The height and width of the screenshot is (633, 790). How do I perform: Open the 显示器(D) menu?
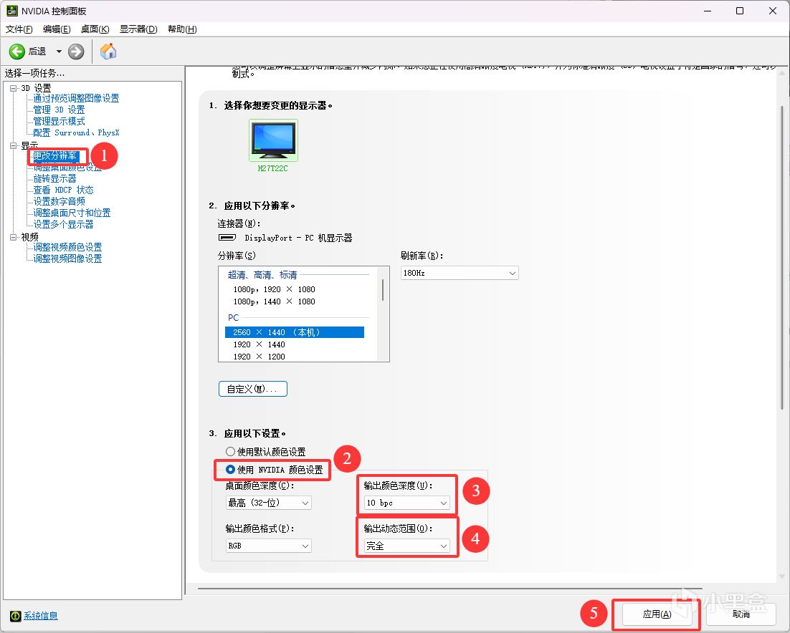pyautogui.click(x=138, y=29)
